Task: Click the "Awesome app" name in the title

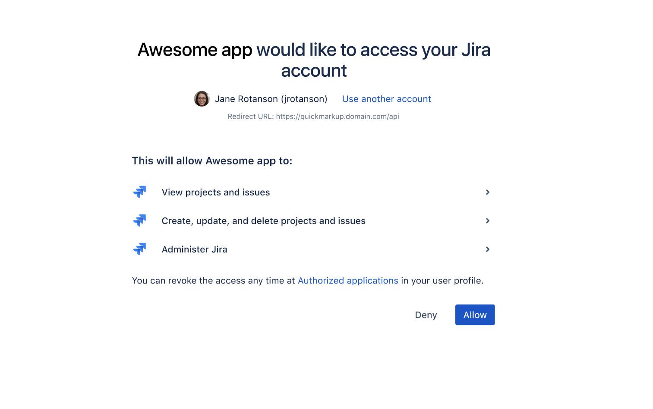Action: [x=195, y=50]
